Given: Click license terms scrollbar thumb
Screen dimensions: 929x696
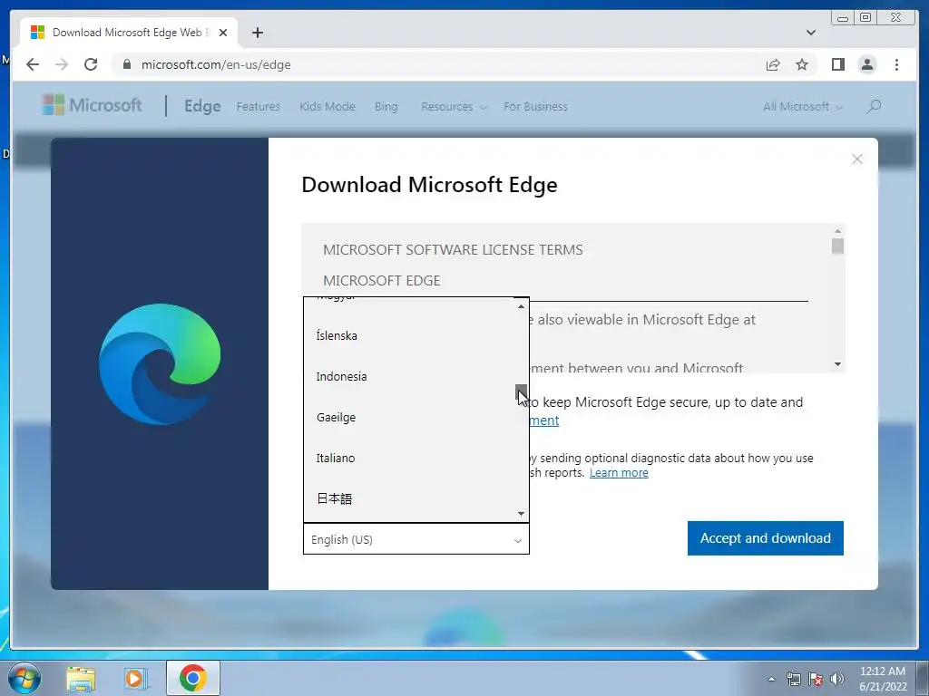Looking at the screenshot, I should tap(837, 246).
